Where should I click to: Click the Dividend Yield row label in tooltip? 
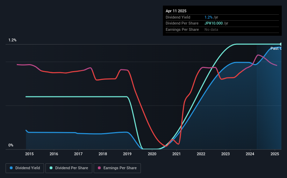(x=178, y=17)
